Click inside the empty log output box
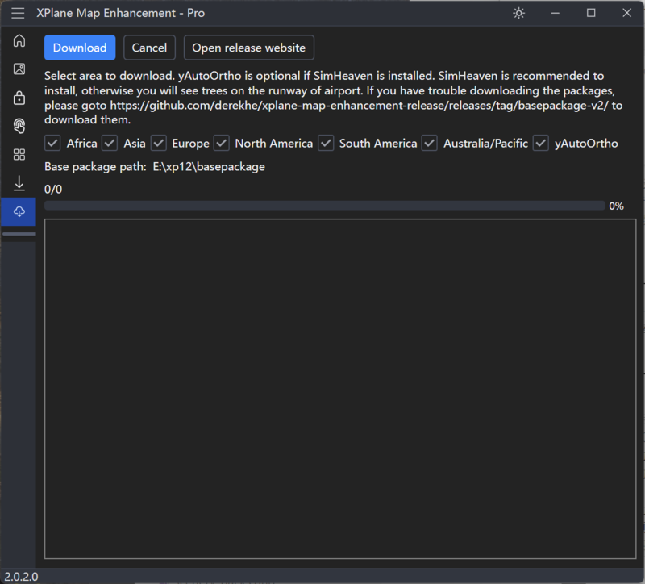This screenshot has width=645, height=584. click(x=340, y=389)
